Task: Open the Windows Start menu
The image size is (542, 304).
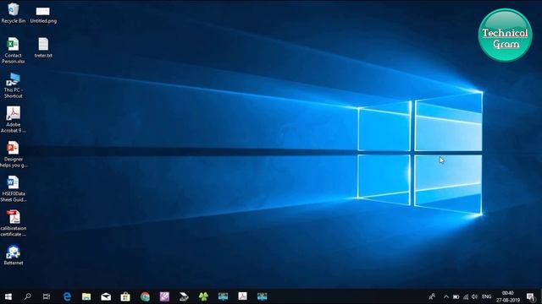Action: [x=8, y=296]
